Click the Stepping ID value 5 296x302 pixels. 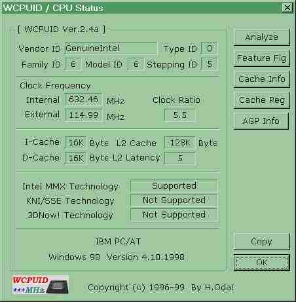(x=209, y=64)
